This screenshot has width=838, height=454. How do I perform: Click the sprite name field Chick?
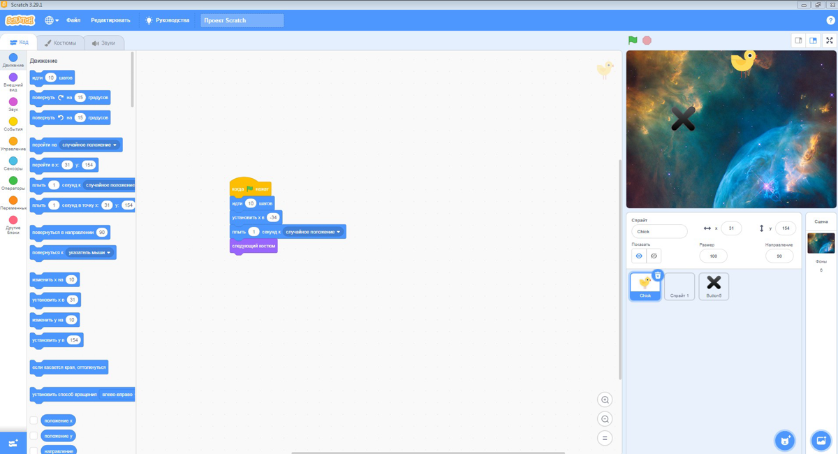click(659, 231)
